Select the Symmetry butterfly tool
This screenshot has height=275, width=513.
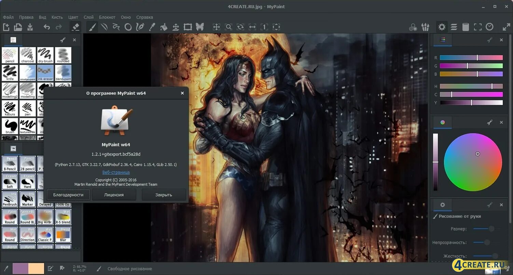(x=200, y=27)
